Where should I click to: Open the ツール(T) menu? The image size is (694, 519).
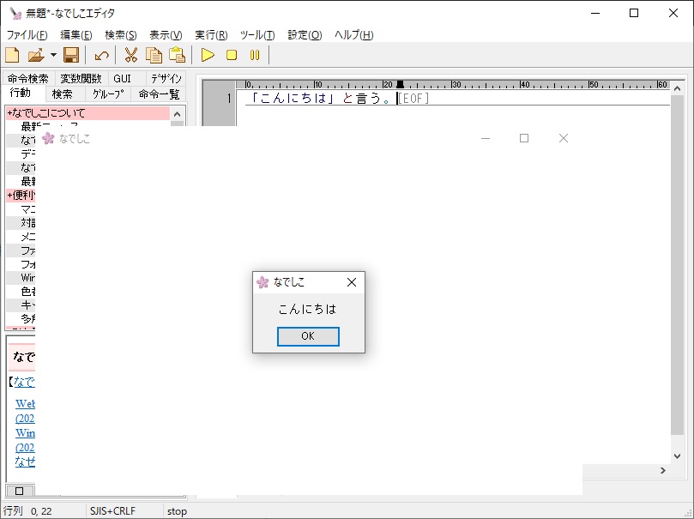point(257,35)
